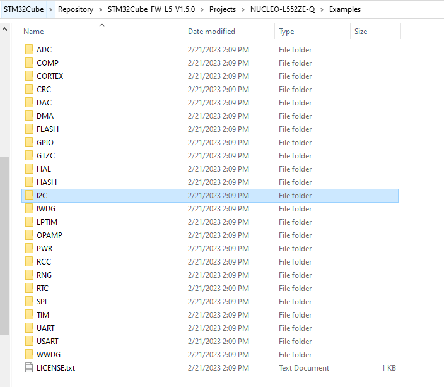Select the HASH folder icon
This screenshot has height=387, width=444.
[x=29, y=182]
